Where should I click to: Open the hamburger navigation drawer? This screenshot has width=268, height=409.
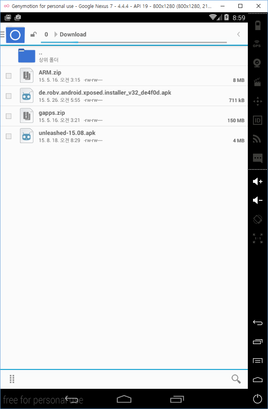[x=2, y=34]
